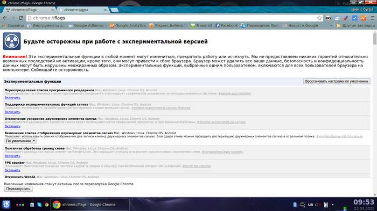Viewport: 377px width, 211px height.
Task: Open the #disable-accelerated-2d-canvas anchor link
Action: point(221,122)
